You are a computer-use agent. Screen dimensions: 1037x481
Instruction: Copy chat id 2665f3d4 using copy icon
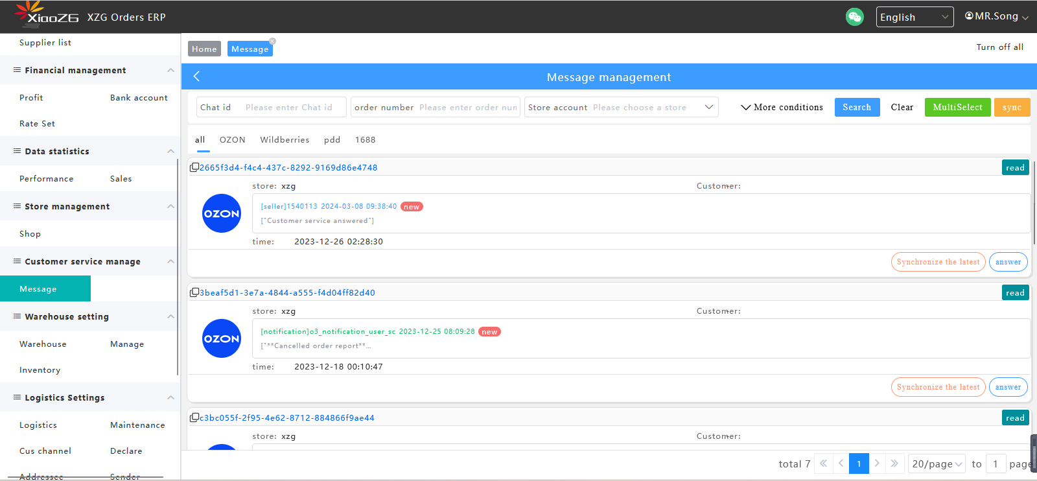click(194, 167)
